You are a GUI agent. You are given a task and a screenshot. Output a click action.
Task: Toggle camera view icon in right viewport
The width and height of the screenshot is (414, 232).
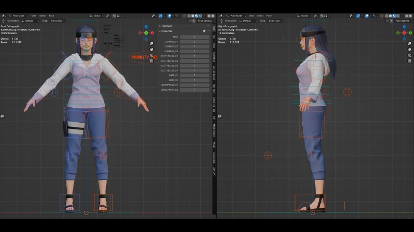coord(409,55)
